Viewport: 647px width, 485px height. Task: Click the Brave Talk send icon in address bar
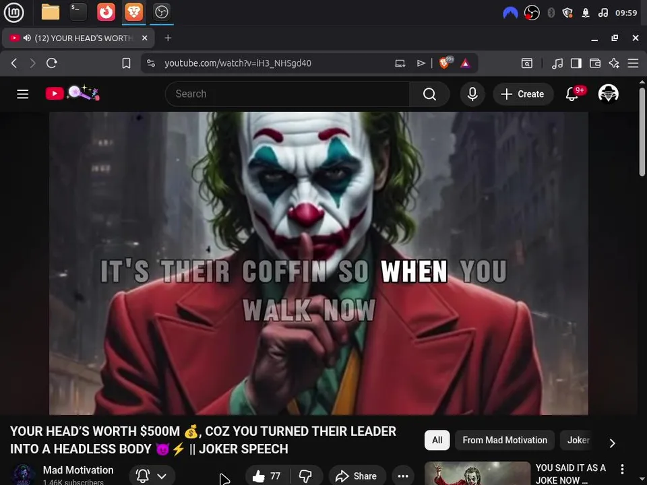(421, 63)
